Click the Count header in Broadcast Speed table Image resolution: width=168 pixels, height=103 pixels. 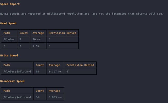click(x=40, y=91)
